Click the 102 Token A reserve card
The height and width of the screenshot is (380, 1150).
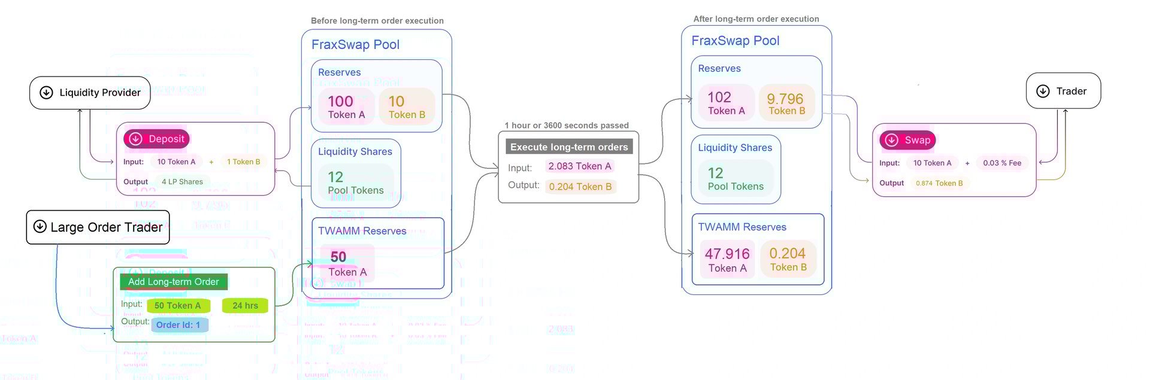click(x=727, y=102)
